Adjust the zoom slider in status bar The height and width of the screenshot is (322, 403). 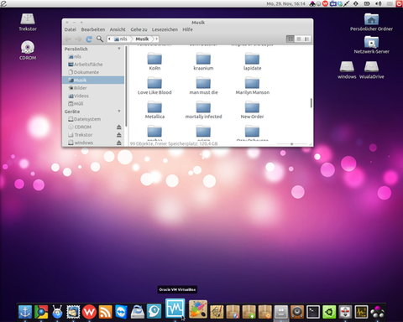(x=291, y=144)
